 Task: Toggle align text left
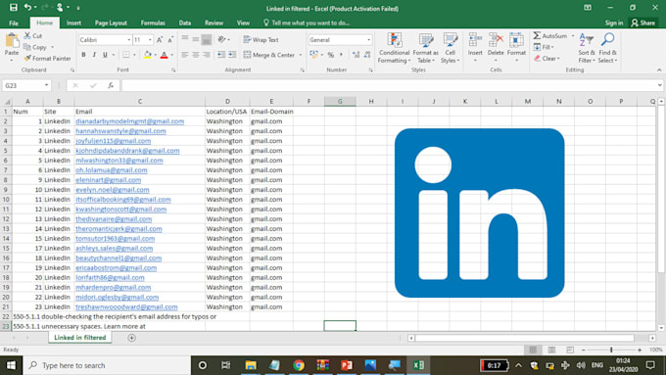[x=185, y=55]
